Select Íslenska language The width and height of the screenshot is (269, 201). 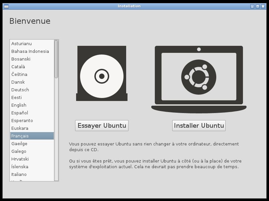tap(32, 167)
